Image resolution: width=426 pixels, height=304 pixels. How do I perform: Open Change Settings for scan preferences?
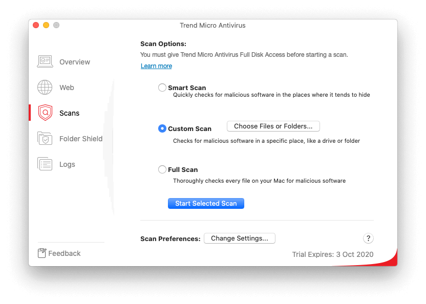pyautogui.click(x=240, y=238)
